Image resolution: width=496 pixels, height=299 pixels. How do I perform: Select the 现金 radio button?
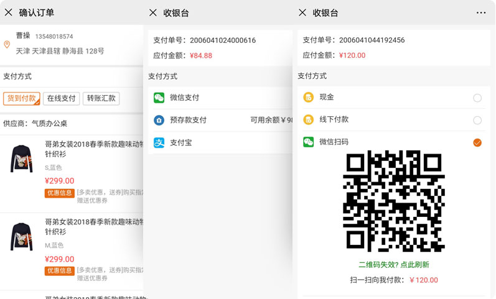(477, 98)
